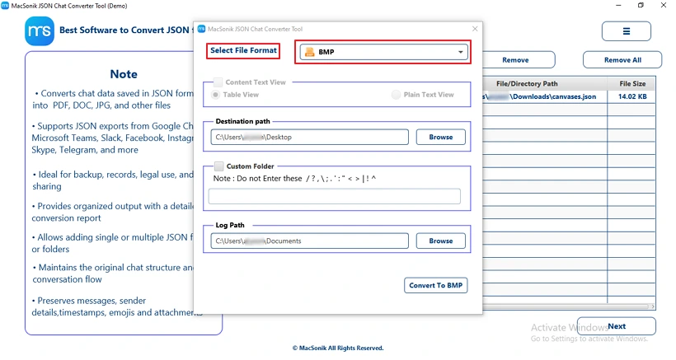This screenshot has height=360, width=676.
Task: Click dialog's MacSonik title bar icon
Action: tap(201, 29)
